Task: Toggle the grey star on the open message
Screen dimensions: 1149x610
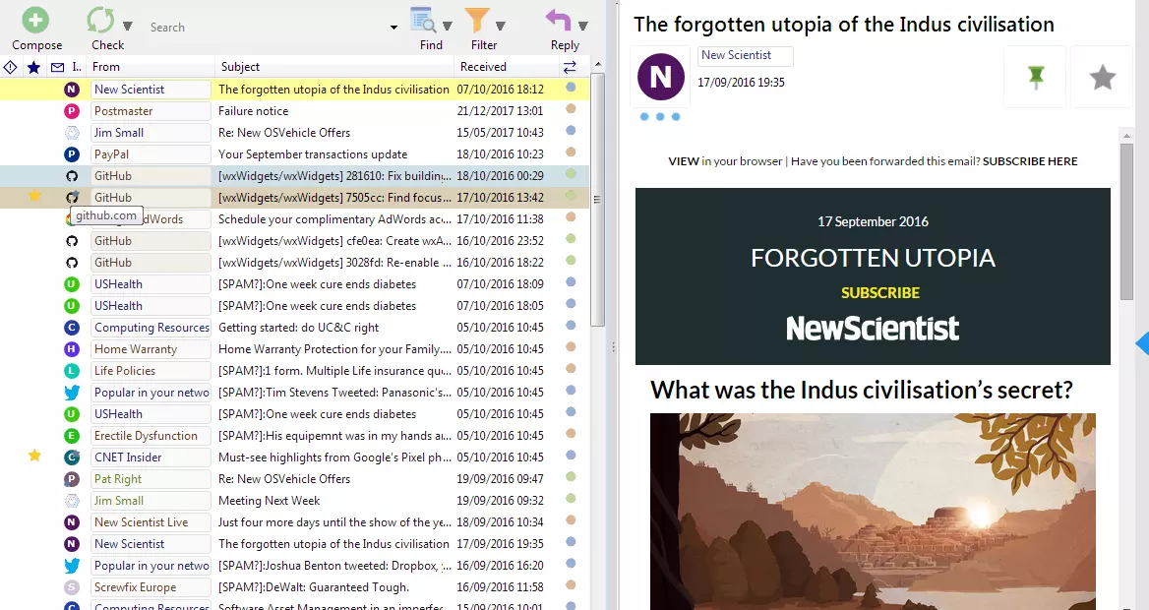Action: [1102, 77]
